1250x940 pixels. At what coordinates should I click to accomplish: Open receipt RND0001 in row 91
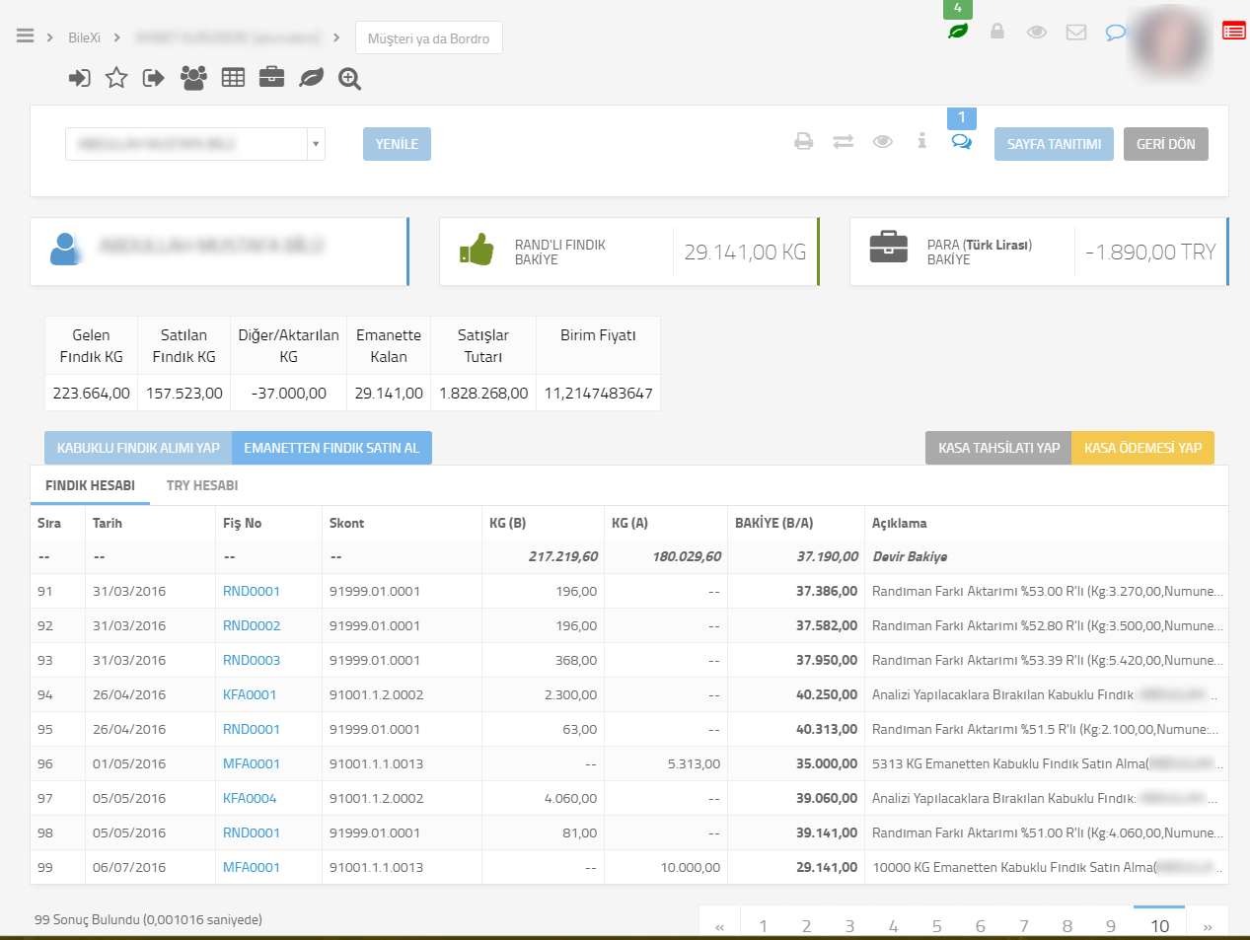(x=252, y=591)
